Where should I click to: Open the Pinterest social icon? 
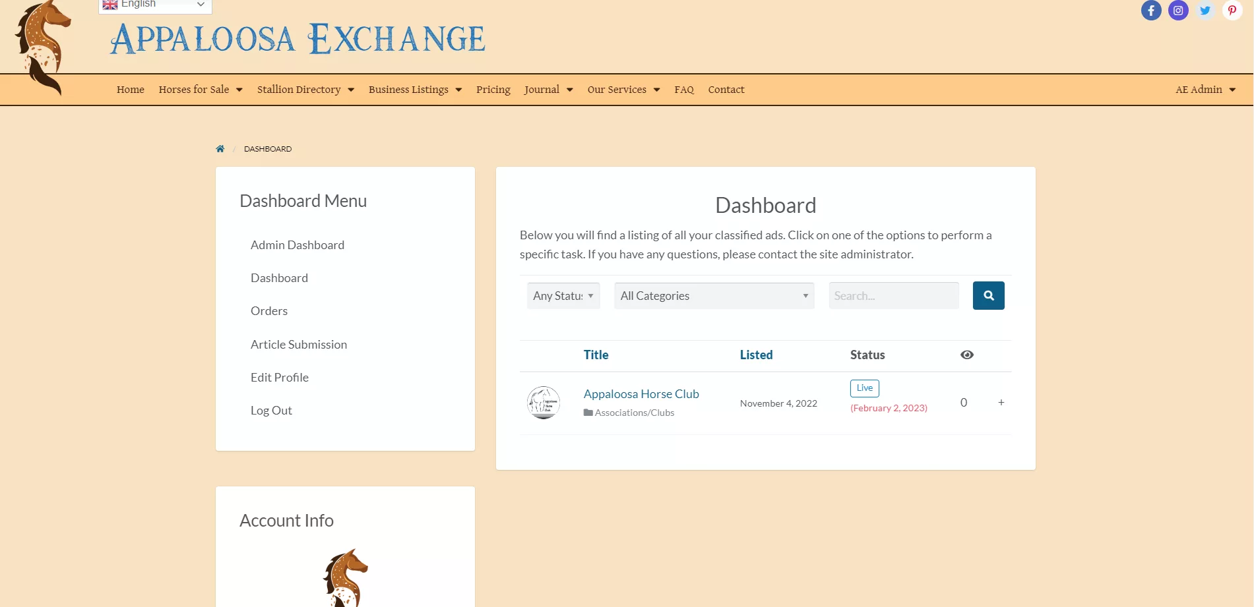[1232, 11]
